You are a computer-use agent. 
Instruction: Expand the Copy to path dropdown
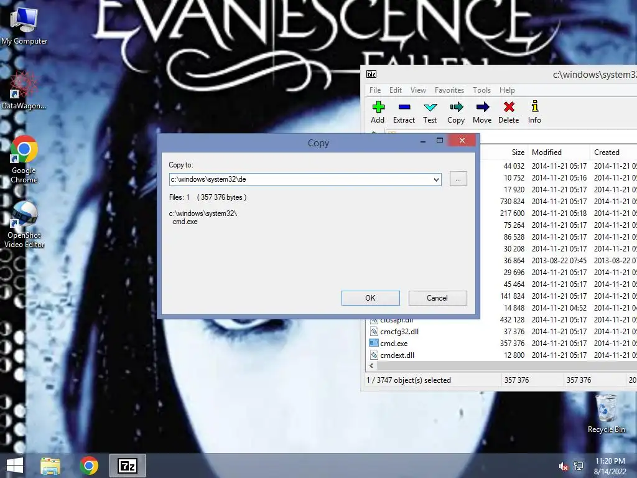pos(436,179)
